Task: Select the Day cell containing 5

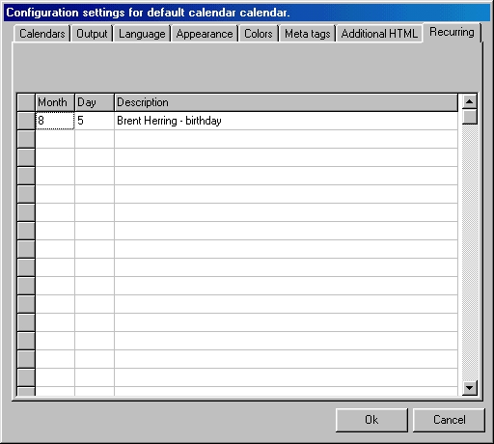Action: (x=95, y=121)
